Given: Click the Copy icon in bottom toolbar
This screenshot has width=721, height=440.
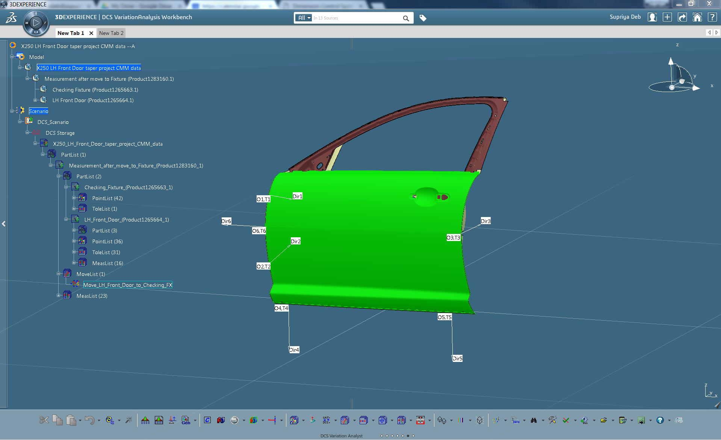Looking at the screenshot, I should 57,420.
